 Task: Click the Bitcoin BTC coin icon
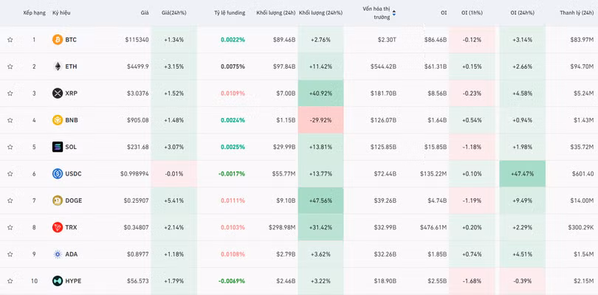click(58, 40)
